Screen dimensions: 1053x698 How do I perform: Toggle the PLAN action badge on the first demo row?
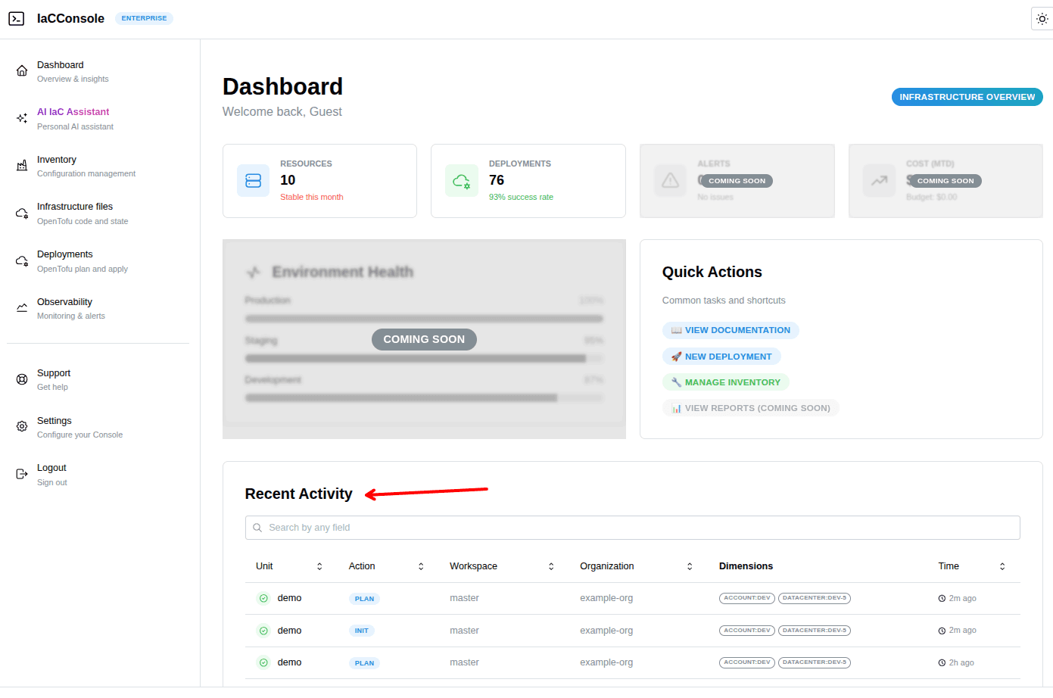pyautogui.click(x=364, y=598)
